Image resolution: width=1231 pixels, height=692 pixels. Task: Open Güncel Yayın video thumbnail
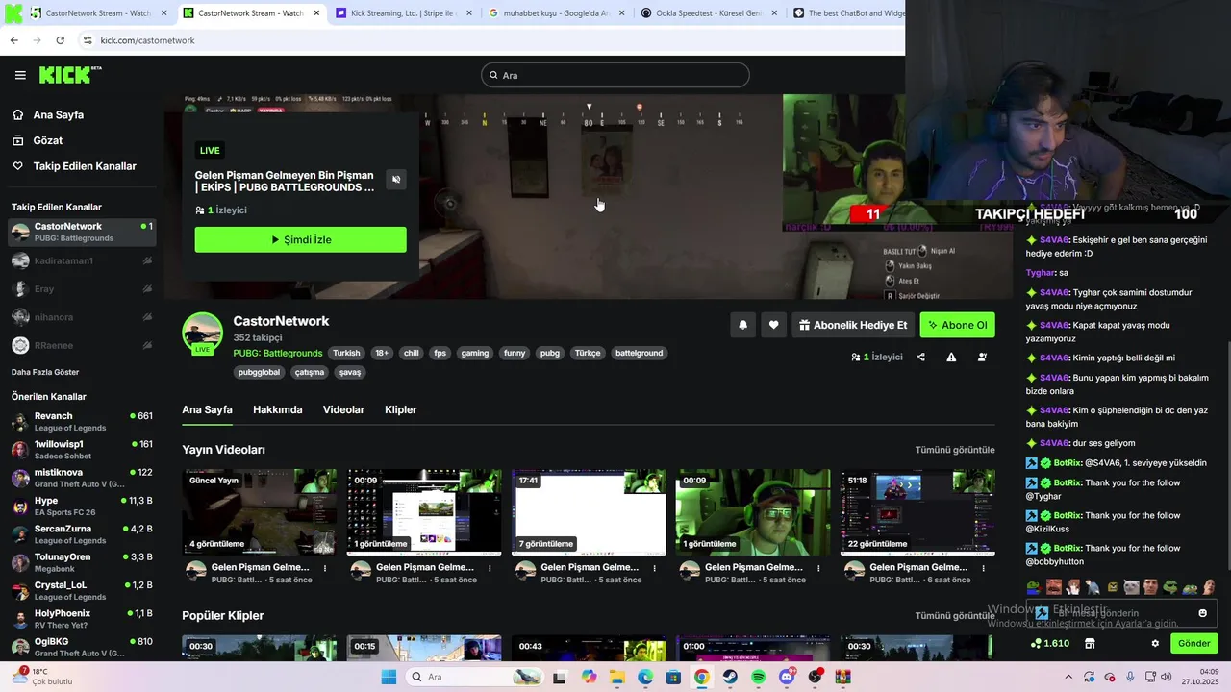[260, 512]
